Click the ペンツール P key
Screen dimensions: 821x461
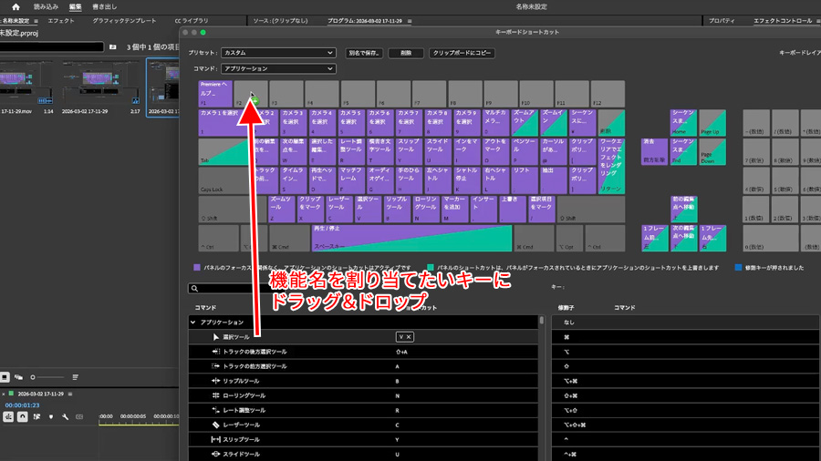pyautogui.click(x=525, y=151)
